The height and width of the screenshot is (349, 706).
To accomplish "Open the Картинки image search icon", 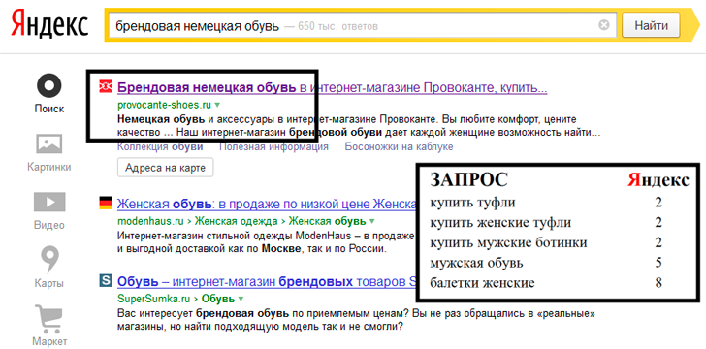I will 49,144.
